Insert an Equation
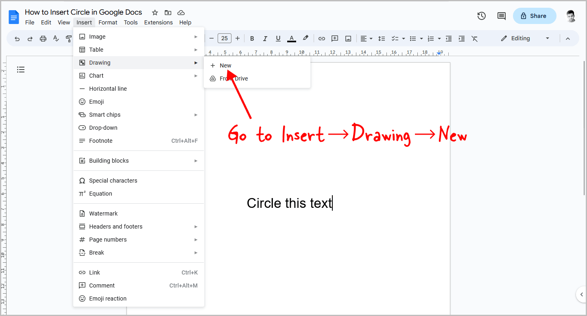587x316 pixels. 139,194
